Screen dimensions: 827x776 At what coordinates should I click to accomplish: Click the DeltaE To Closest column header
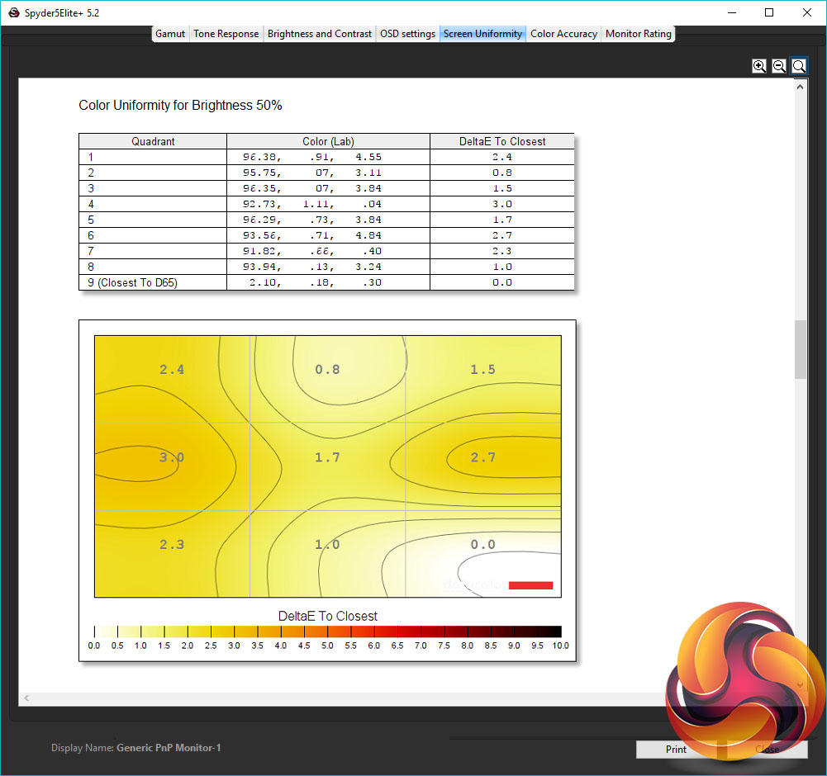[x=502, y=141]
